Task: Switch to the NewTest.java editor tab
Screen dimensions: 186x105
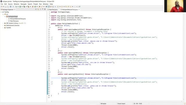Action: [53, 10]
